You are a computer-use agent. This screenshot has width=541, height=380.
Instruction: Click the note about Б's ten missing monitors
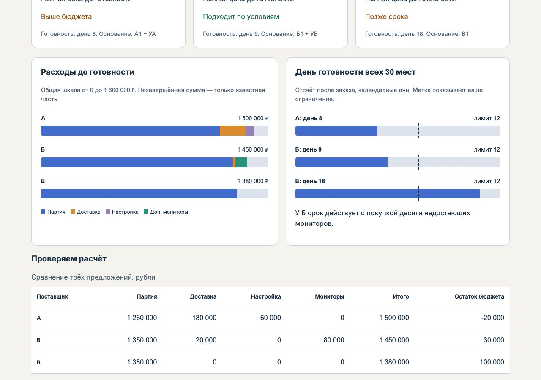[x=383, y=218]
